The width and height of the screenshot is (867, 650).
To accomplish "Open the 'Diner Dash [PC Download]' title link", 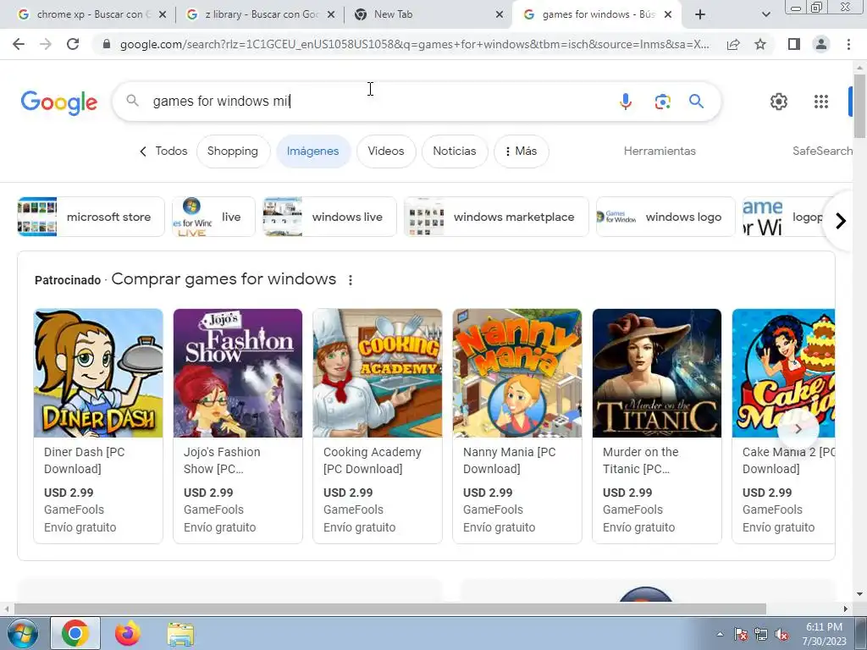I will [x=85, y=460].
